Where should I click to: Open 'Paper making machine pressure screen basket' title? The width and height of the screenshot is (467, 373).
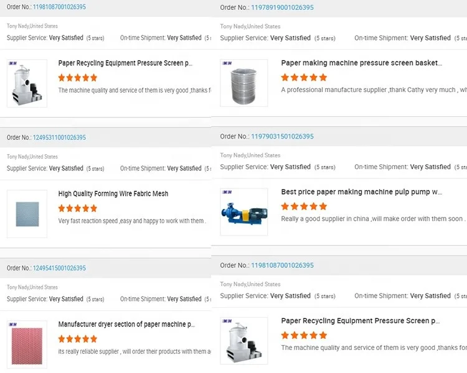pos(361,63)
